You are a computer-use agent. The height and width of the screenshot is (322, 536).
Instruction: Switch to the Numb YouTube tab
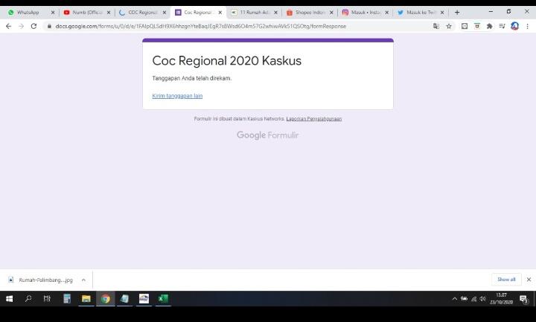[x=87, y=13]
